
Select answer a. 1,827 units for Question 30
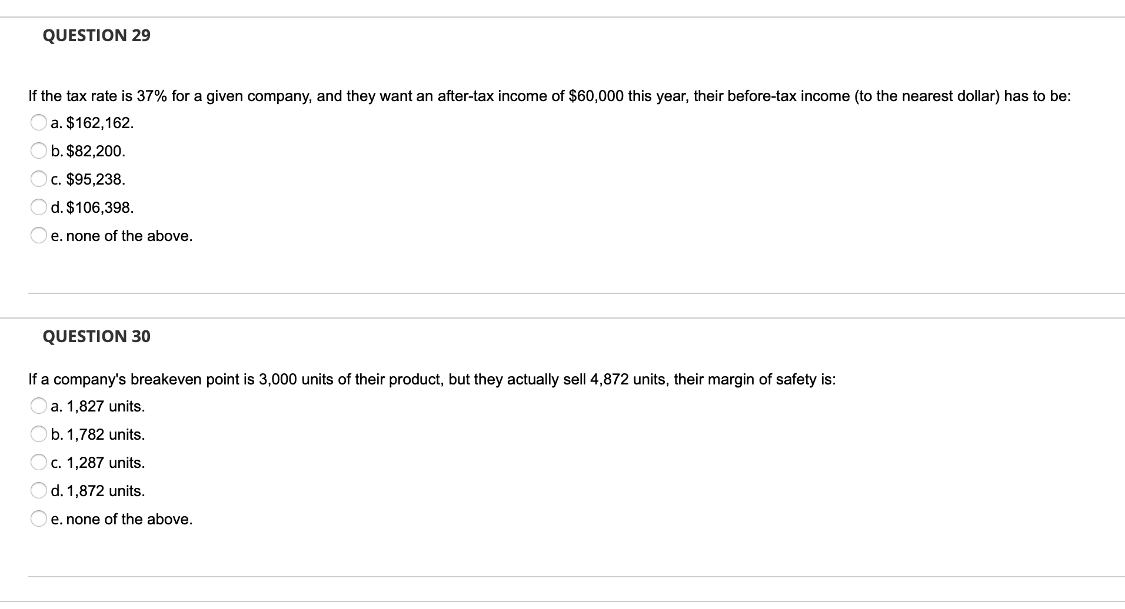[38, 405]
